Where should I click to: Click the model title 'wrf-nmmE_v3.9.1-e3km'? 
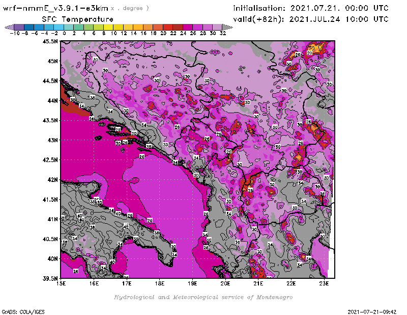click(55, 8)
